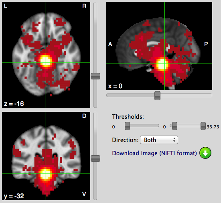221x203 pixels.
Task: Click the first threshold slider handle
Action: pos(127,126)
